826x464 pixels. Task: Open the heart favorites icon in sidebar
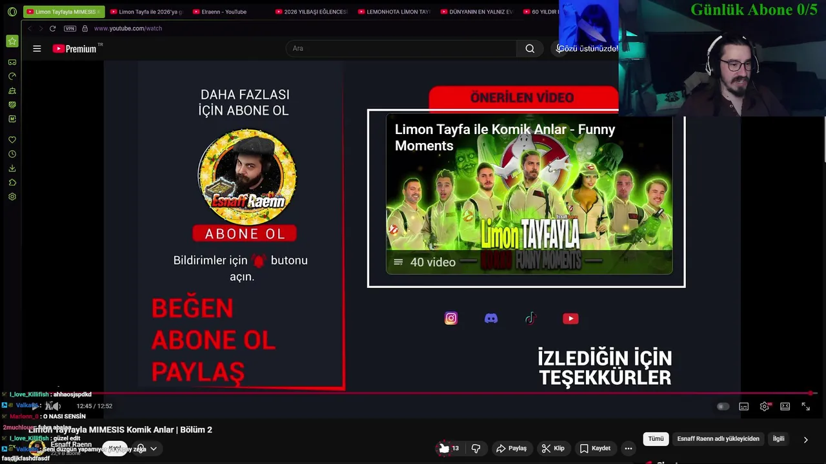(x=12, y=140)
